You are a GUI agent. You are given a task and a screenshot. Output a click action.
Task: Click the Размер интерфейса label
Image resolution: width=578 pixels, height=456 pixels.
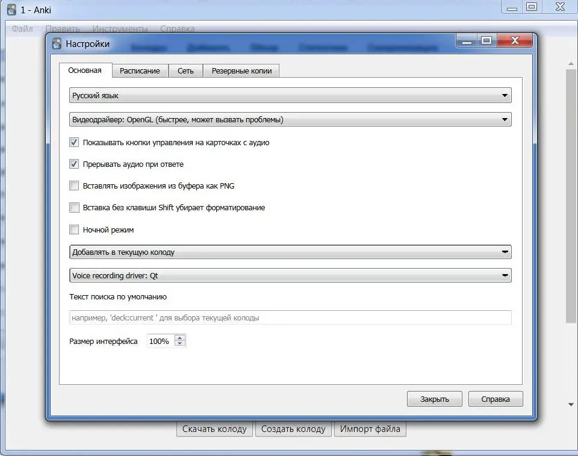[x=103, y=342]
